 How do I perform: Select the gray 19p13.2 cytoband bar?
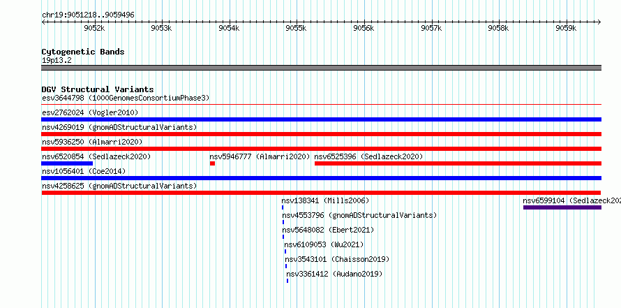pos(321,68)
